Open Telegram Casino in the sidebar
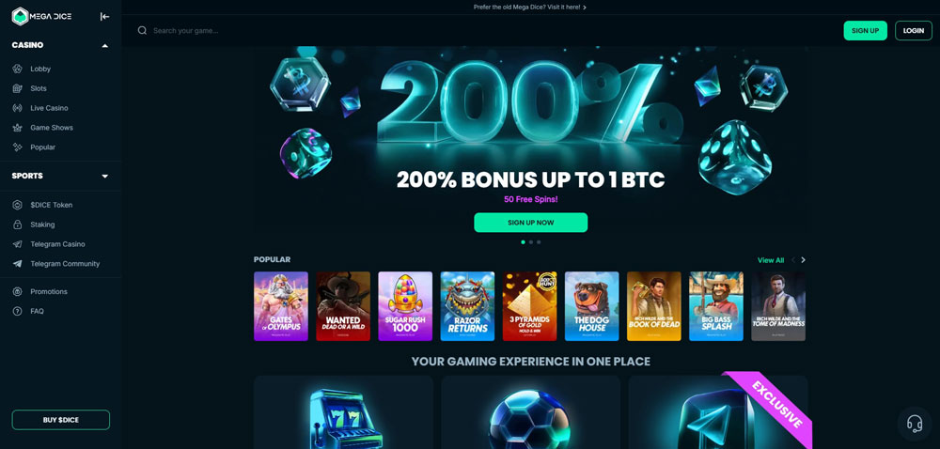Screen dimensions: 940x449 point(57,244)
